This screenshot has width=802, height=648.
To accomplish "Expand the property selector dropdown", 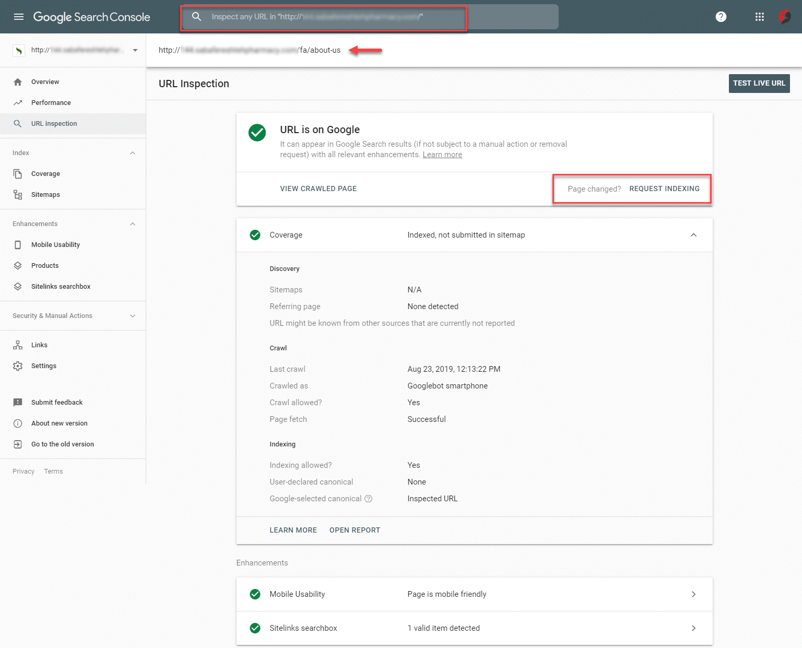I will pos(135,50).
